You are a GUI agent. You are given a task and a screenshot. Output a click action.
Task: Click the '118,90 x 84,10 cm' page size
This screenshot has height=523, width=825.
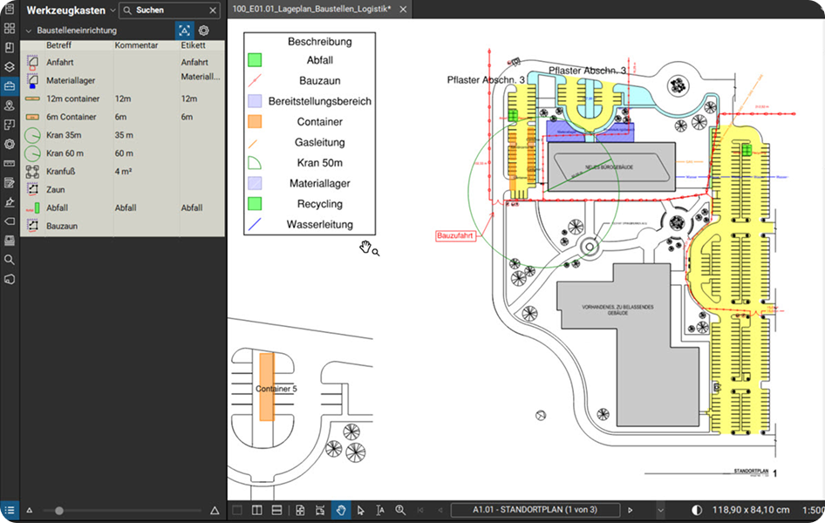coord(751,510)
